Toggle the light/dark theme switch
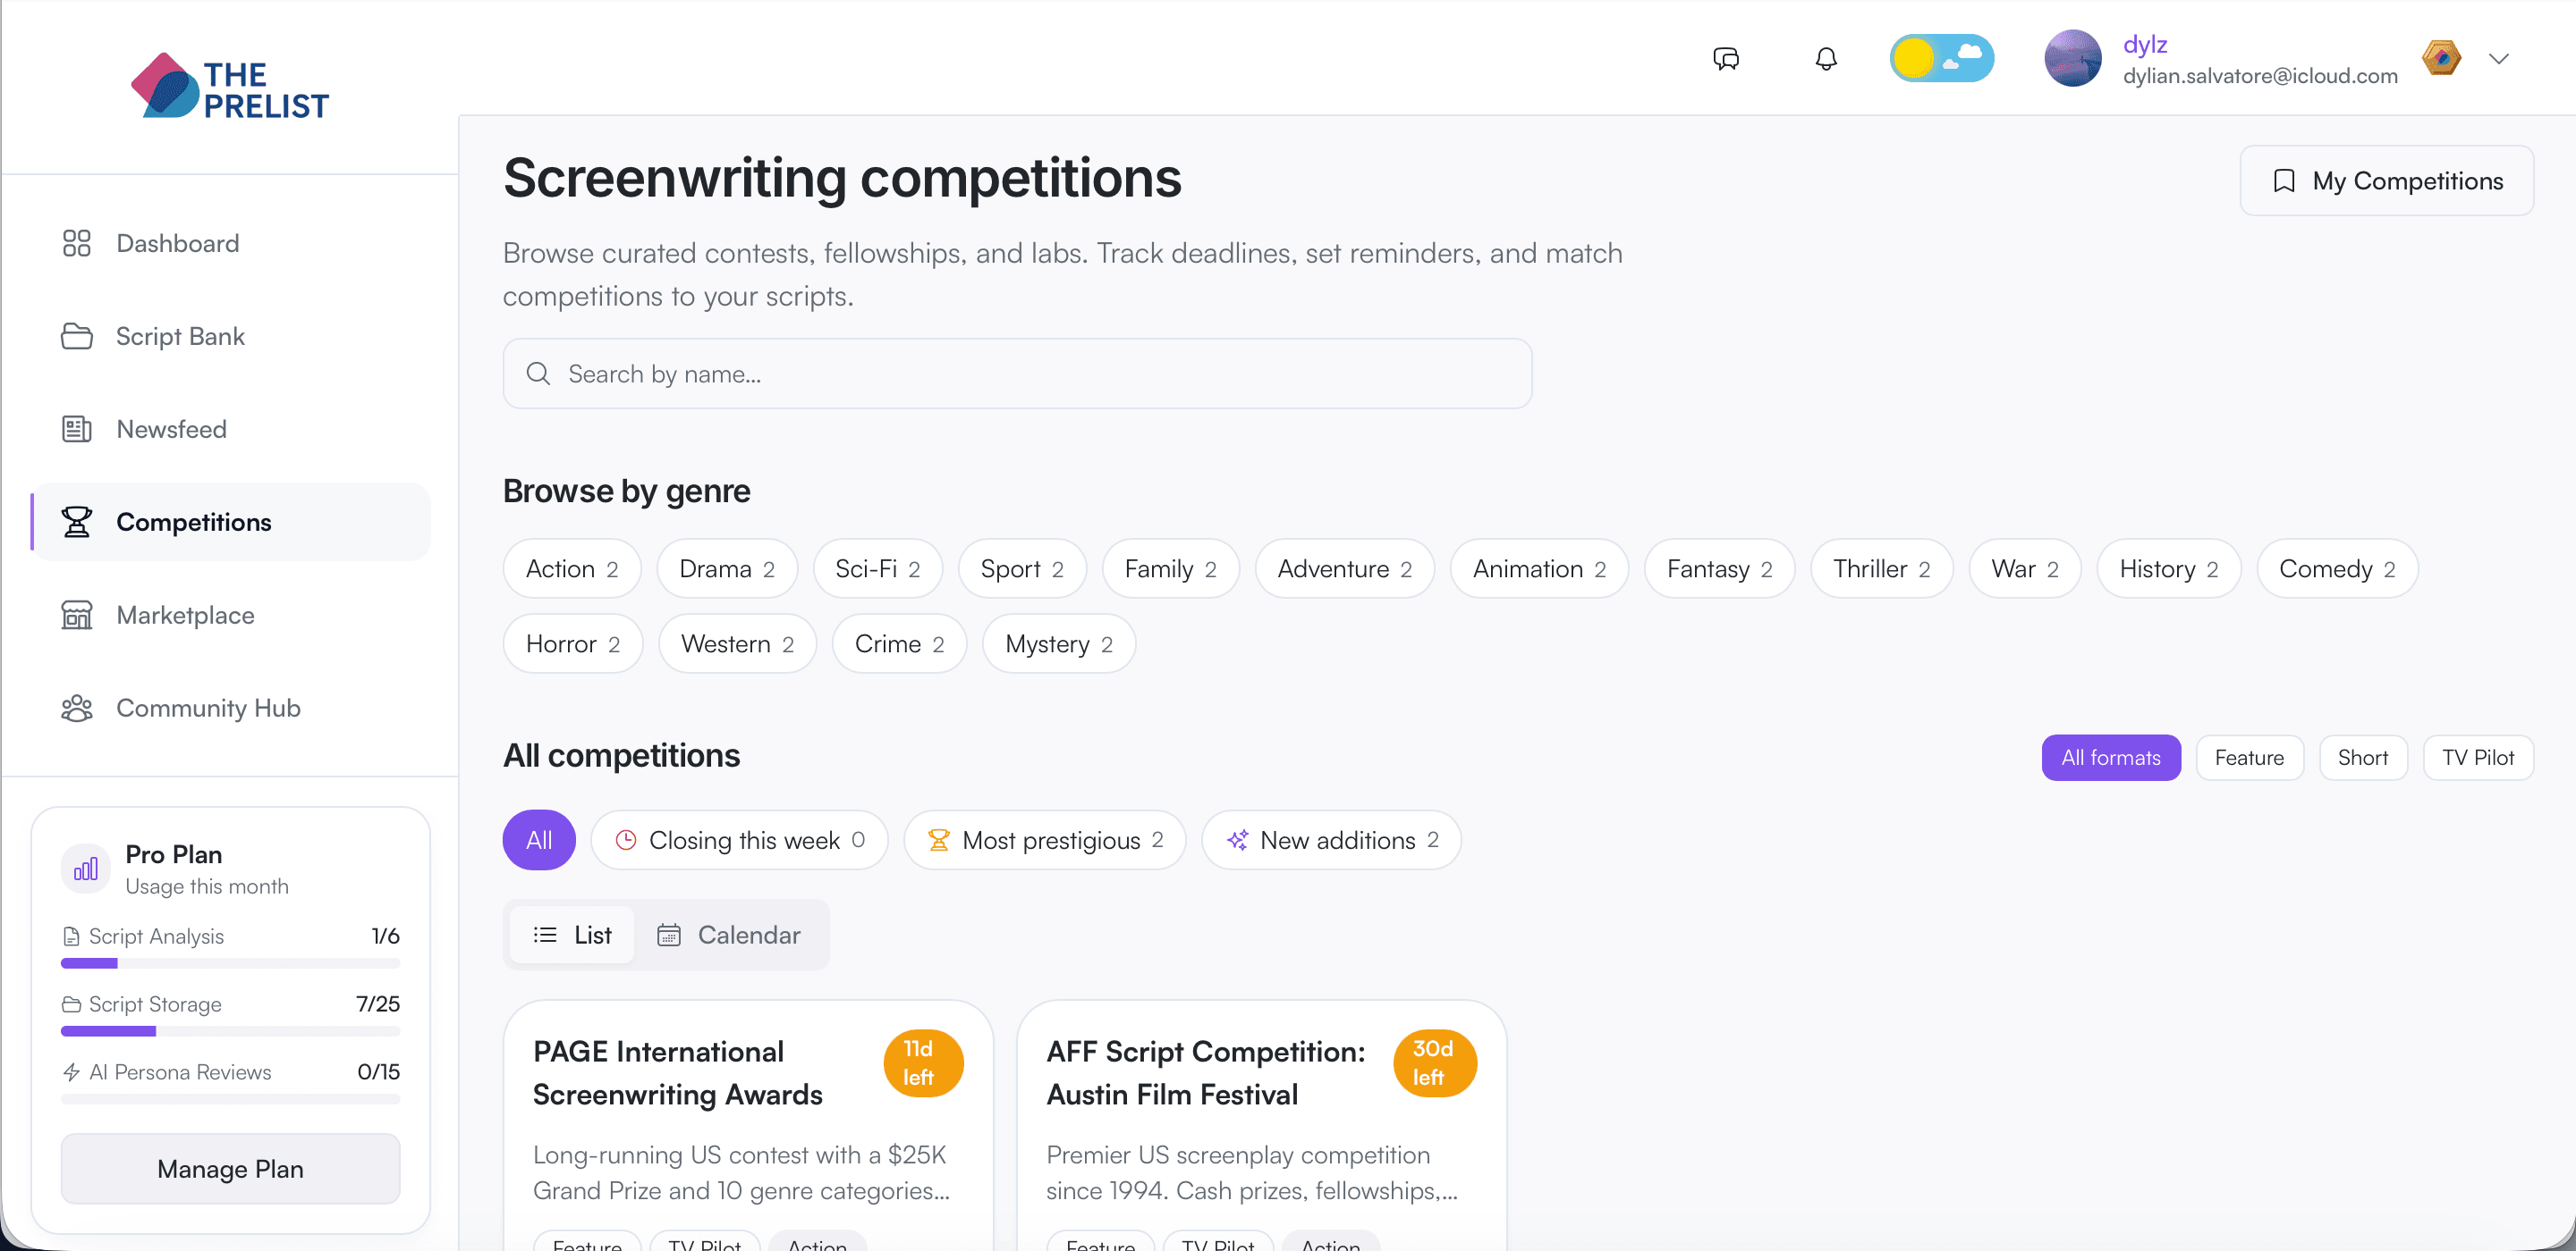 [x=1941, y=58]
